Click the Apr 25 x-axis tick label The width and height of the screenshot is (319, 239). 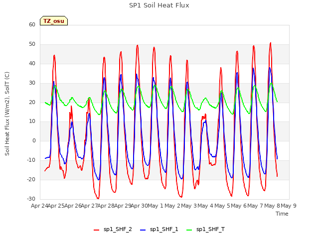[56, 206]
